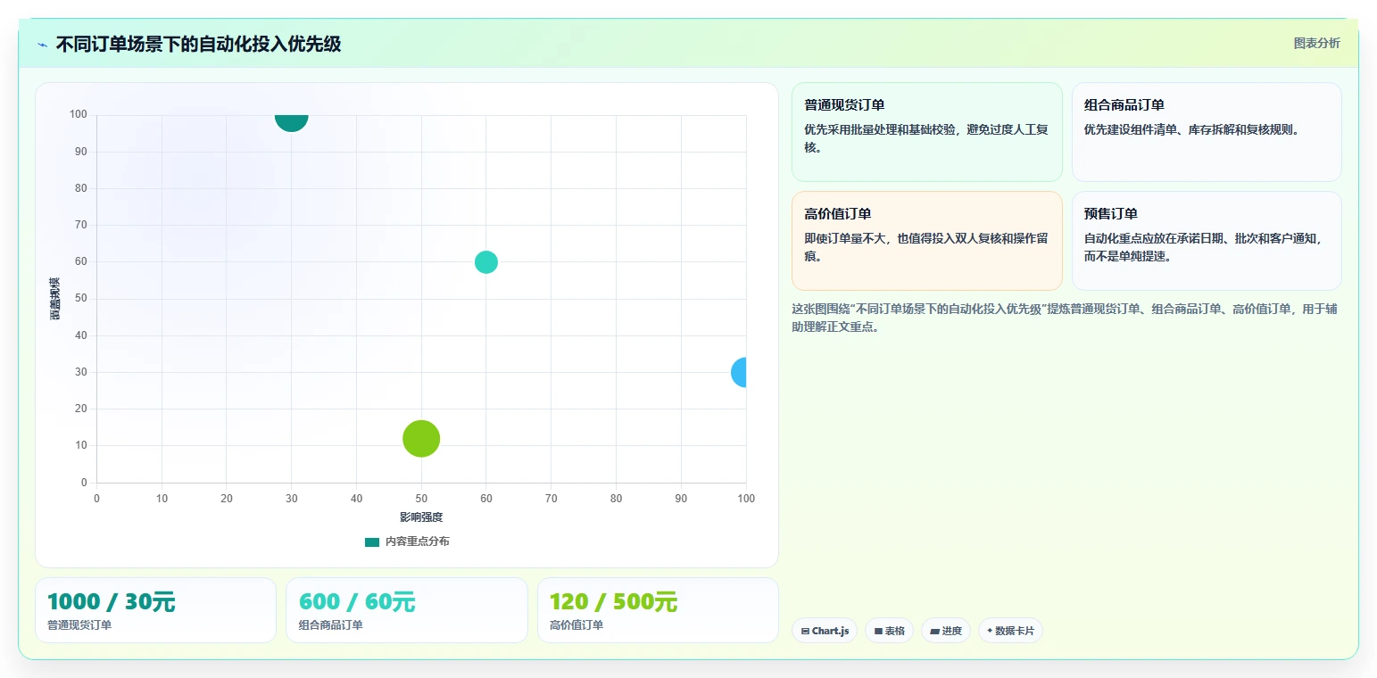The image size is (1377, 678).
Task: Open the 预售订单 card
Action: pos(1207,241)
